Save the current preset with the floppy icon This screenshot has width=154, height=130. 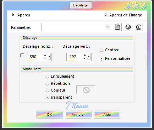tap(117, 27)
